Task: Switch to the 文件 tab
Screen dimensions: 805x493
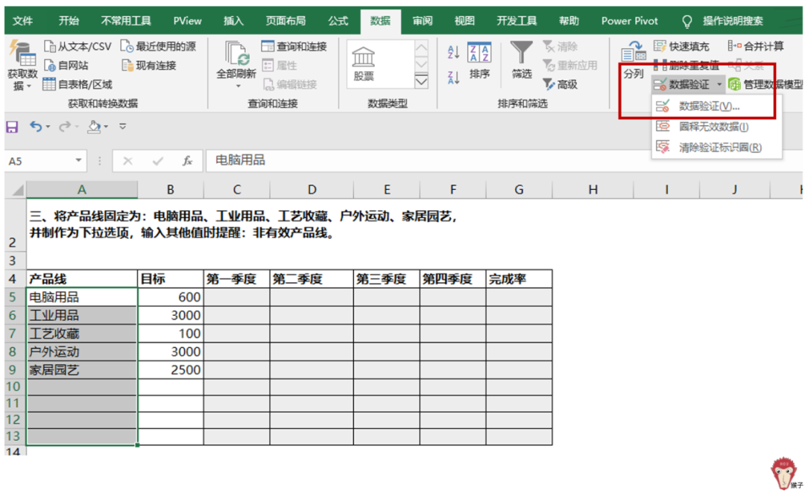Action: (x=22, y=21)
